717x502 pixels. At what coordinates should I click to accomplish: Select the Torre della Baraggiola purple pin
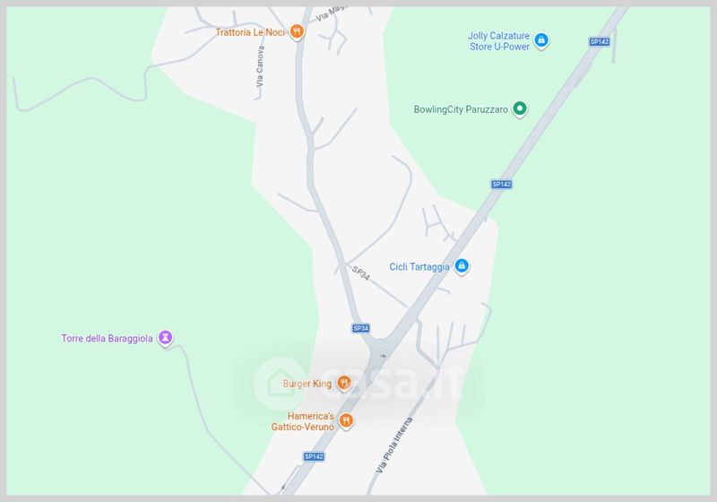(x=166, y=338)
